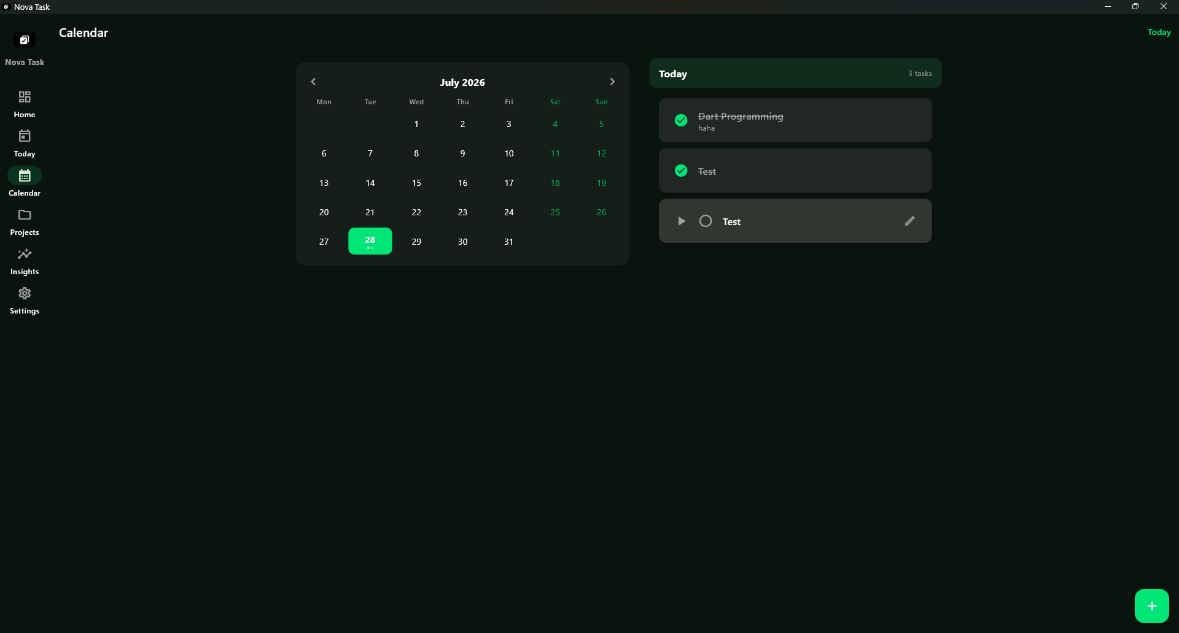The width and height of the screenshot is (1179, 633).
Task: Uncheck the completed Test task
Action: (681, 171)
